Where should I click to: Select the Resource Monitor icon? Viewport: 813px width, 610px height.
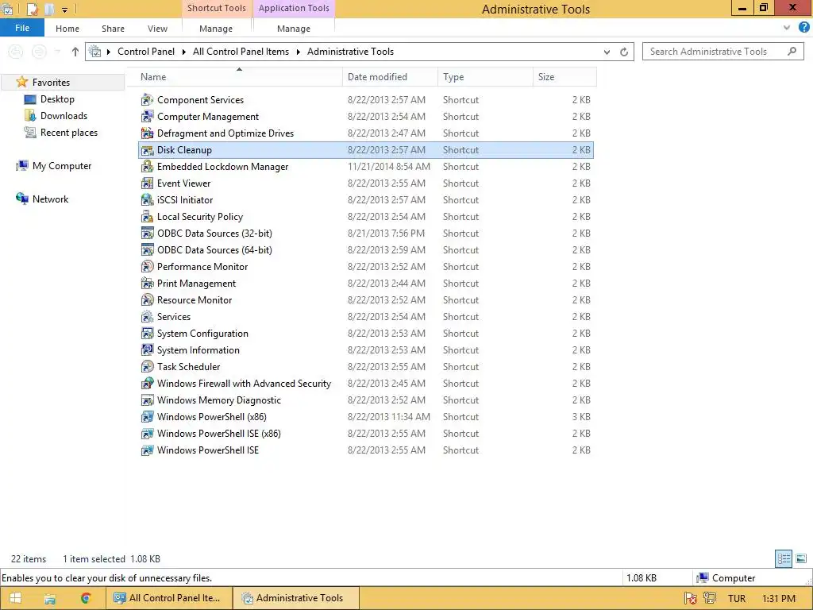click(147, 299)
